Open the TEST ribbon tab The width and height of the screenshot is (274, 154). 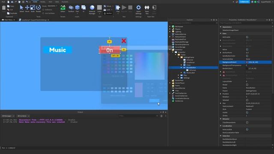[x=51, y=2]
